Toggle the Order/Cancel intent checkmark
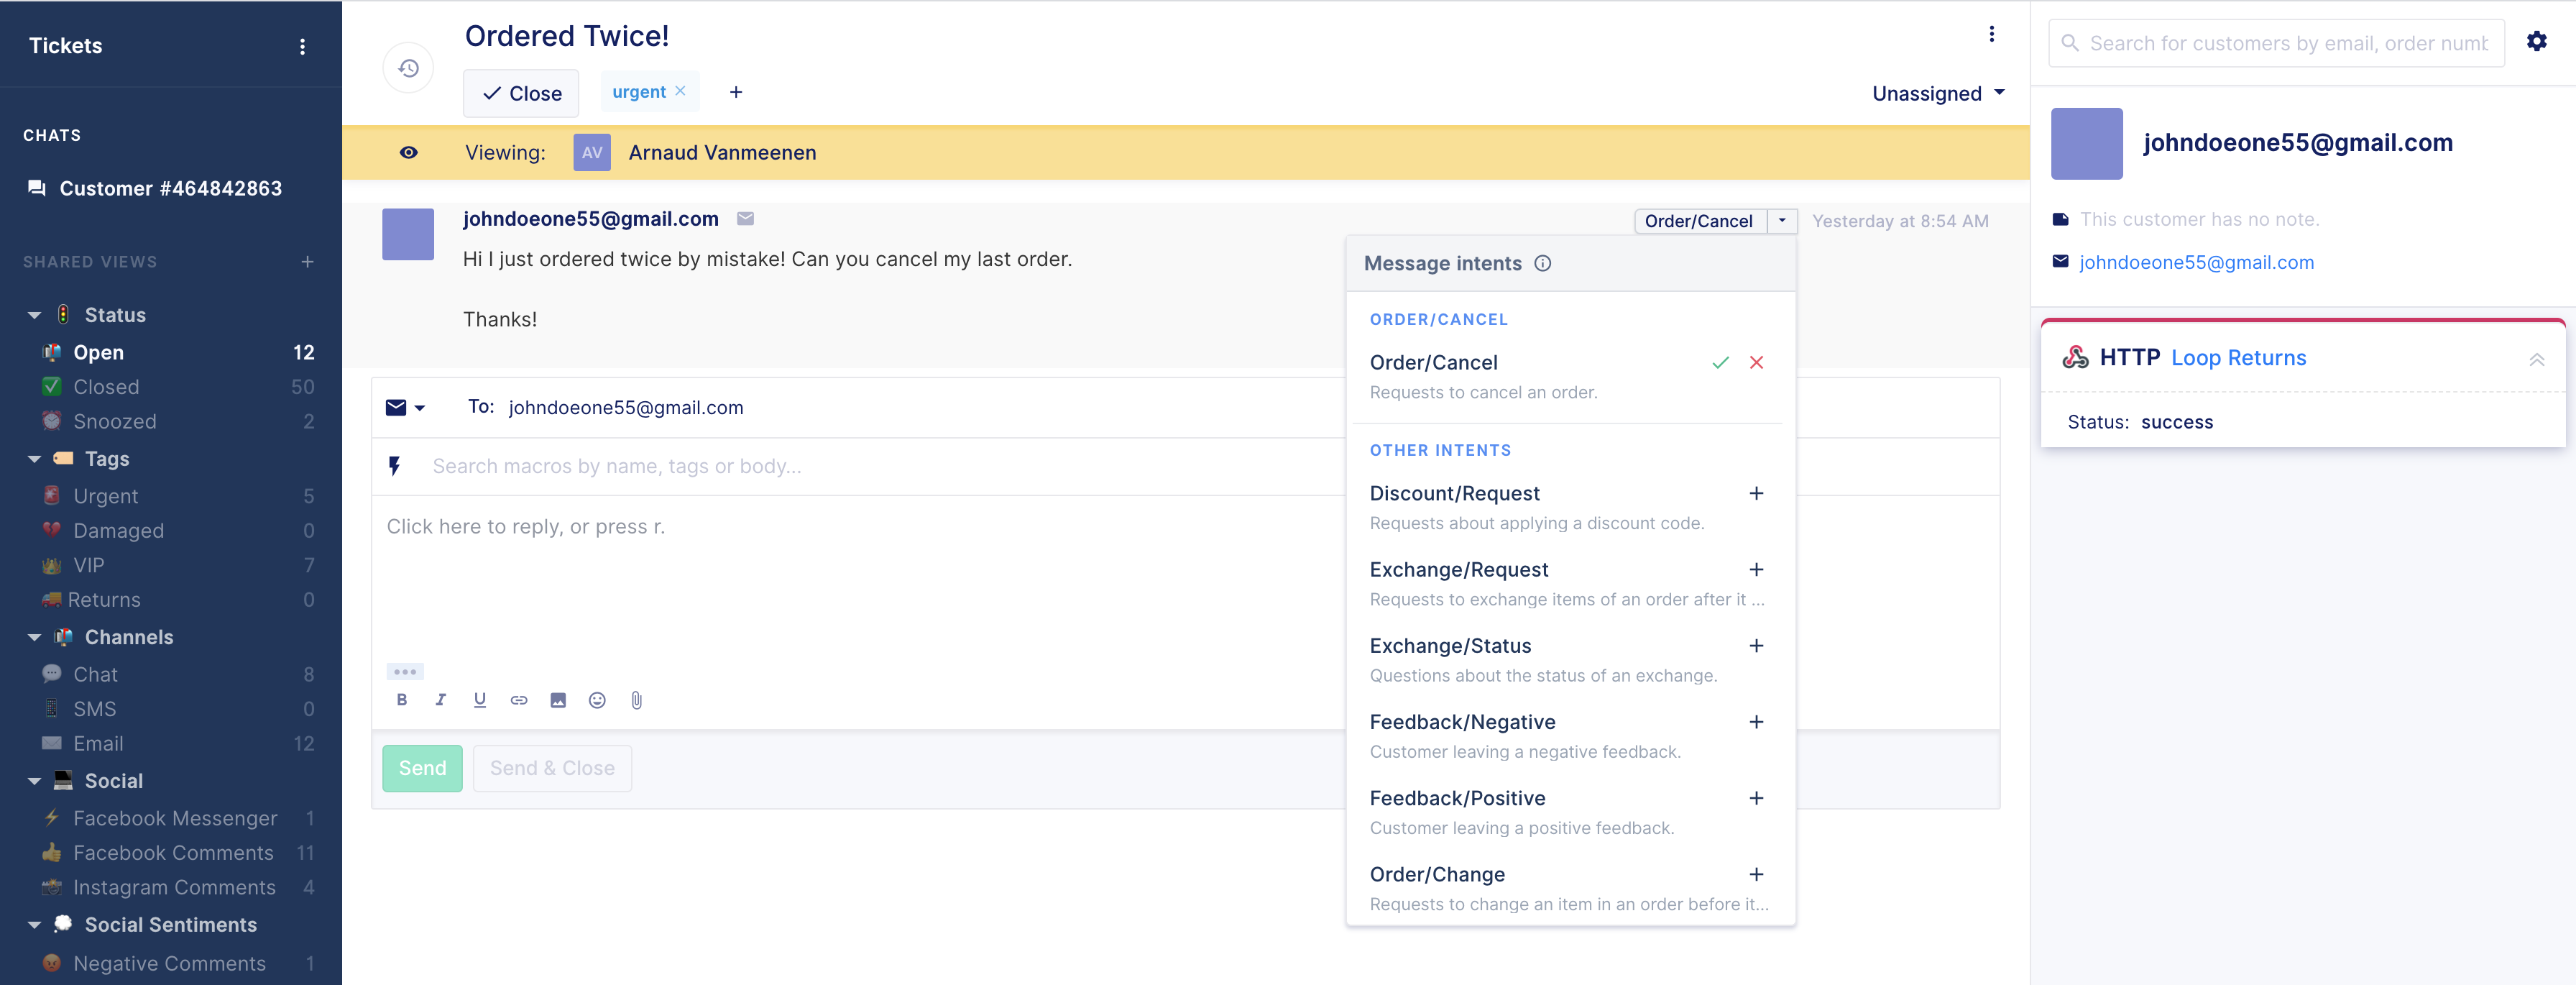The height and width of the screenshot is (985, 2576). pyautogui.click(x=1720, y=362)
